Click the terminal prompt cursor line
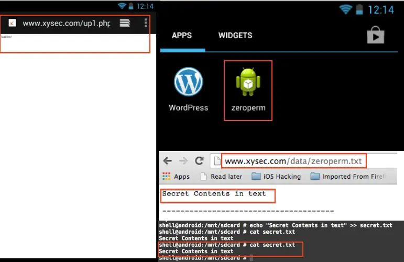This screenshot has height=262, width=404. [206, 258]
